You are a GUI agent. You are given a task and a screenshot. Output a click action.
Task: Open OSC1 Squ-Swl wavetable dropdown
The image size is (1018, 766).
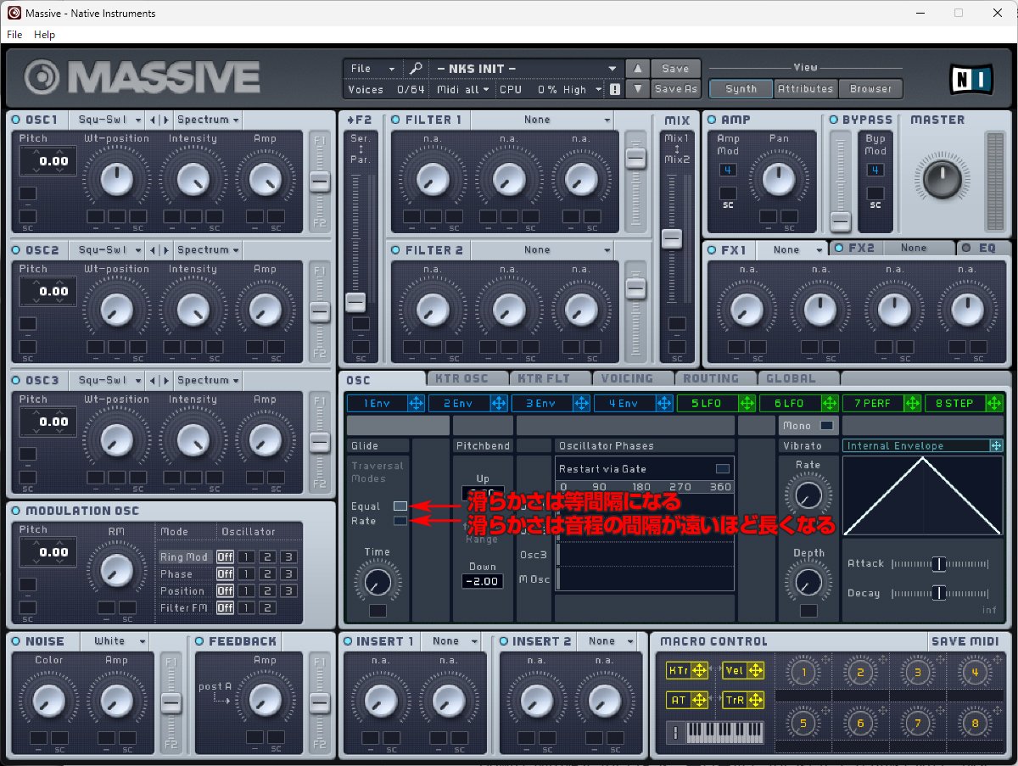tap(106, 120)
